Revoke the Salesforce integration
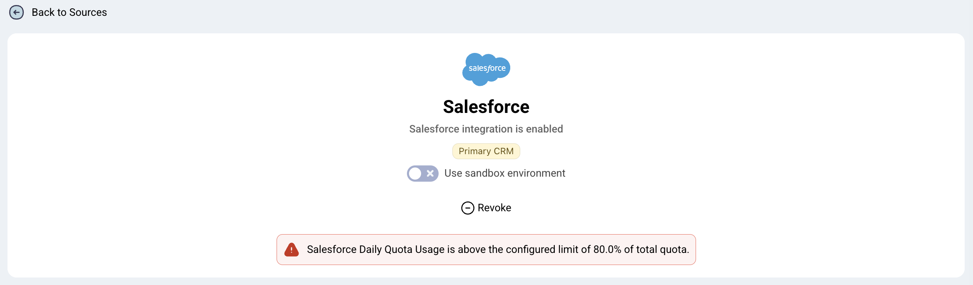The image size is (973, 285). point(486,208)
